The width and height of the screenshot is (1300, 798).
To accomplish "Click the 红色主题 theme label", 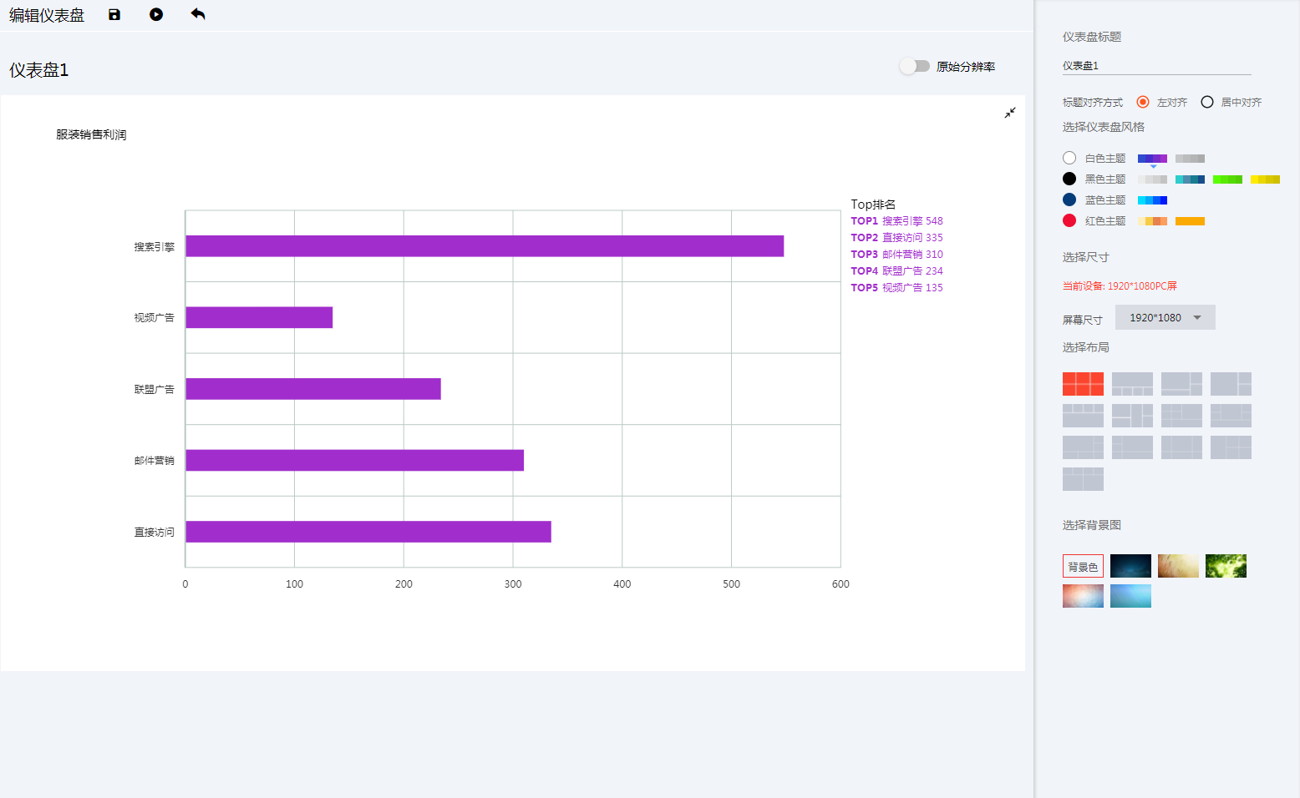I will click(x=1105, y=221).
